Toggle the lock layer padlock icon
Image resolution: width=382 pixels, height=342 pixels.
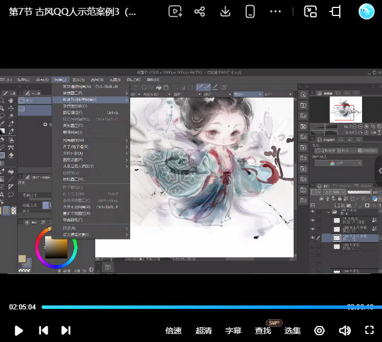click(340, 199)
